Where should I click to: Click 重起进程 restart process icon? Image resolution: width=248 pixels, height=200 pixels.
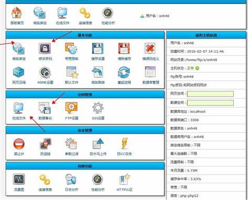[124, 72]
